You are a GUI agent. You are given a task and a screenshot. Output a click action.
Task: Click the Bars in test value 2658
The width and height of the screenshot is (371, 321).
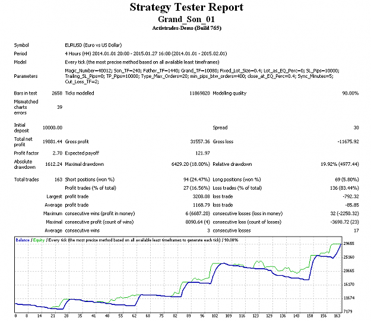[57, 93]
